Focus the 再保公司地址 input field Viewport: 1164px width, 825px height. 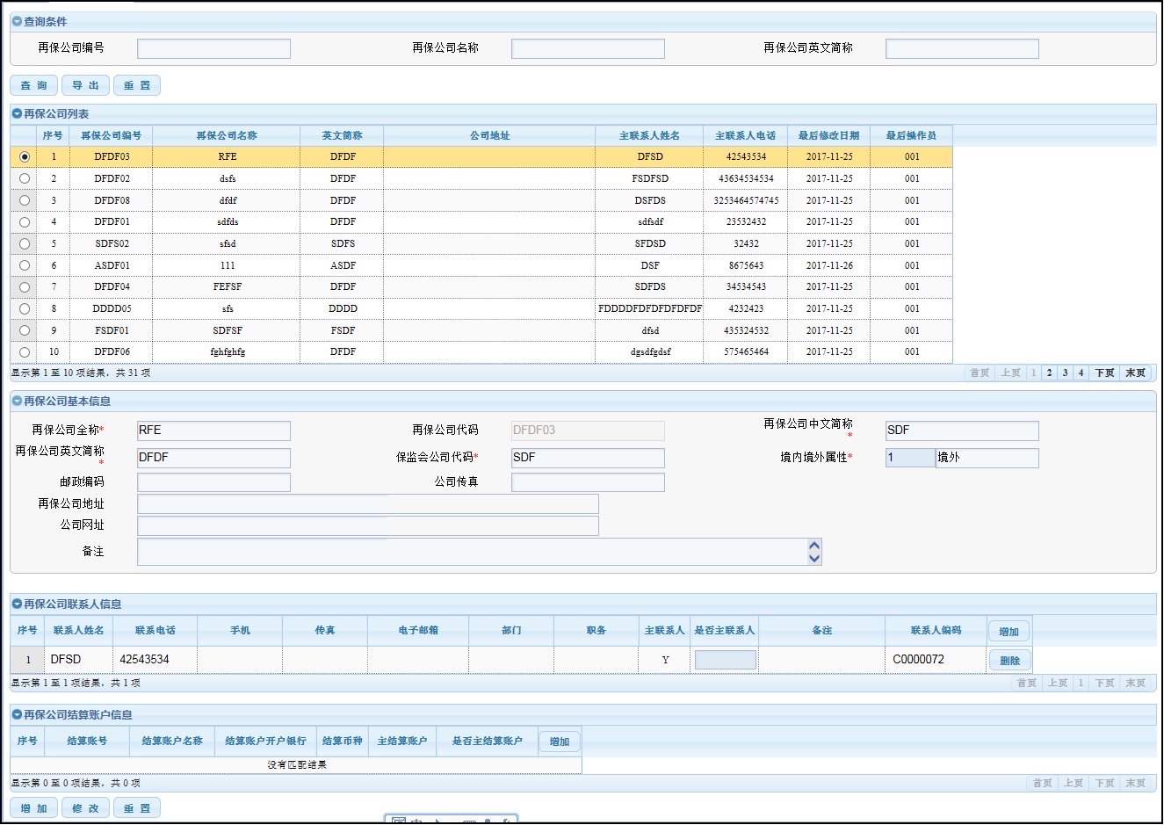[x=368, y=503]
